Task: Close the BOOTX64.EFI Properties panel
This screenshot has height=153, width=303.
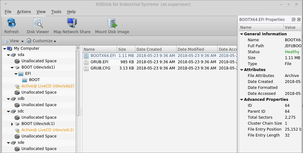Action: coord(299,19)
